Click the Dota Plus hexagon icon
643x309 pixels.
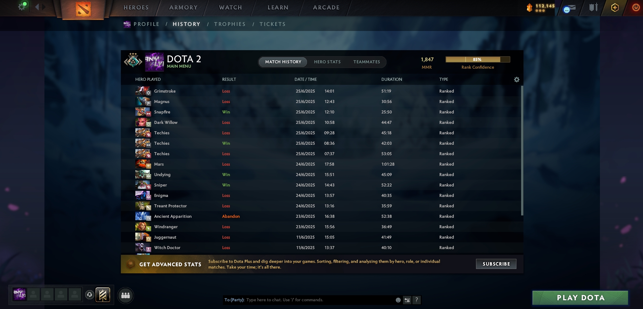[615, 7]
